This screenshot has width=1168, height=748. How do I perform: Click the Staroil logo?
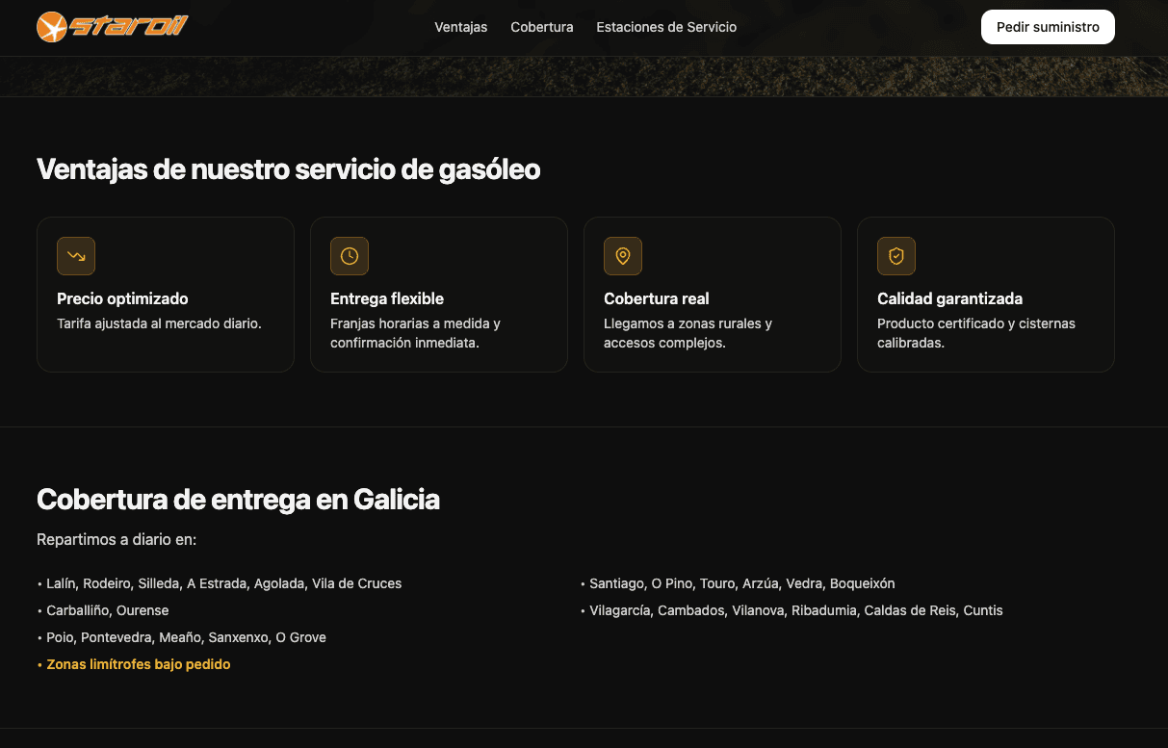pyautogui.click(x=112, y=27)
